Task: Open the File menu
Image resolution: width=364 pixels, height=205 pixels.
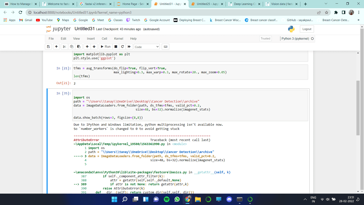Action: (x=51, y=38)
